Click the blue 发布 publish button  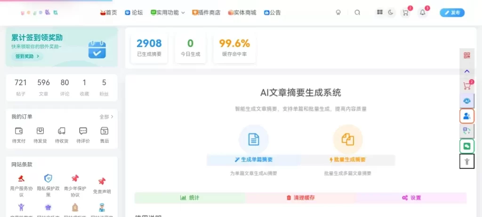[x=452, y=13]
